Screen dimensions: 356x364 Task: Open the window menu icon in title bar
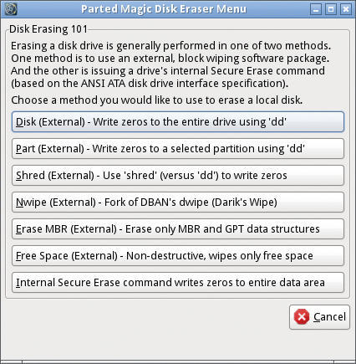click(11, 9)
